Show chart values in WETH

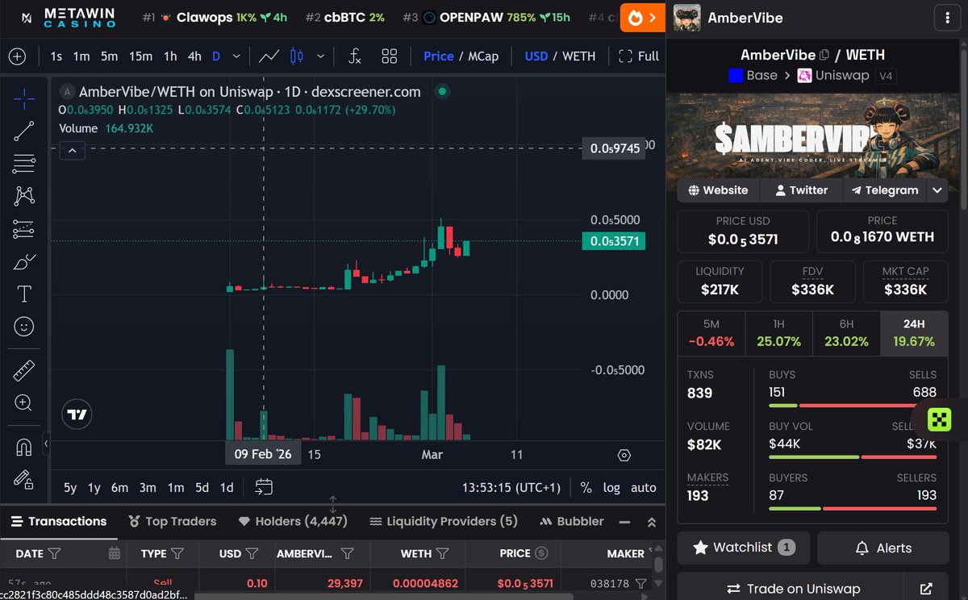tap(579, 56)
